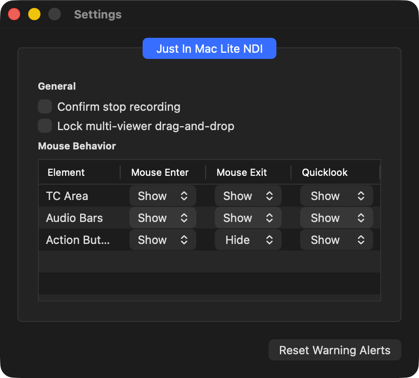Screen dimensions: 419x378
Task: Click Reset Warning Alerts button
Action: pos(334,350)
